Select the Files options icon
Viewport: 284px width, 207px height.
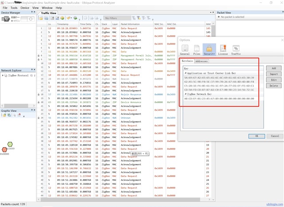click(197, 50)
